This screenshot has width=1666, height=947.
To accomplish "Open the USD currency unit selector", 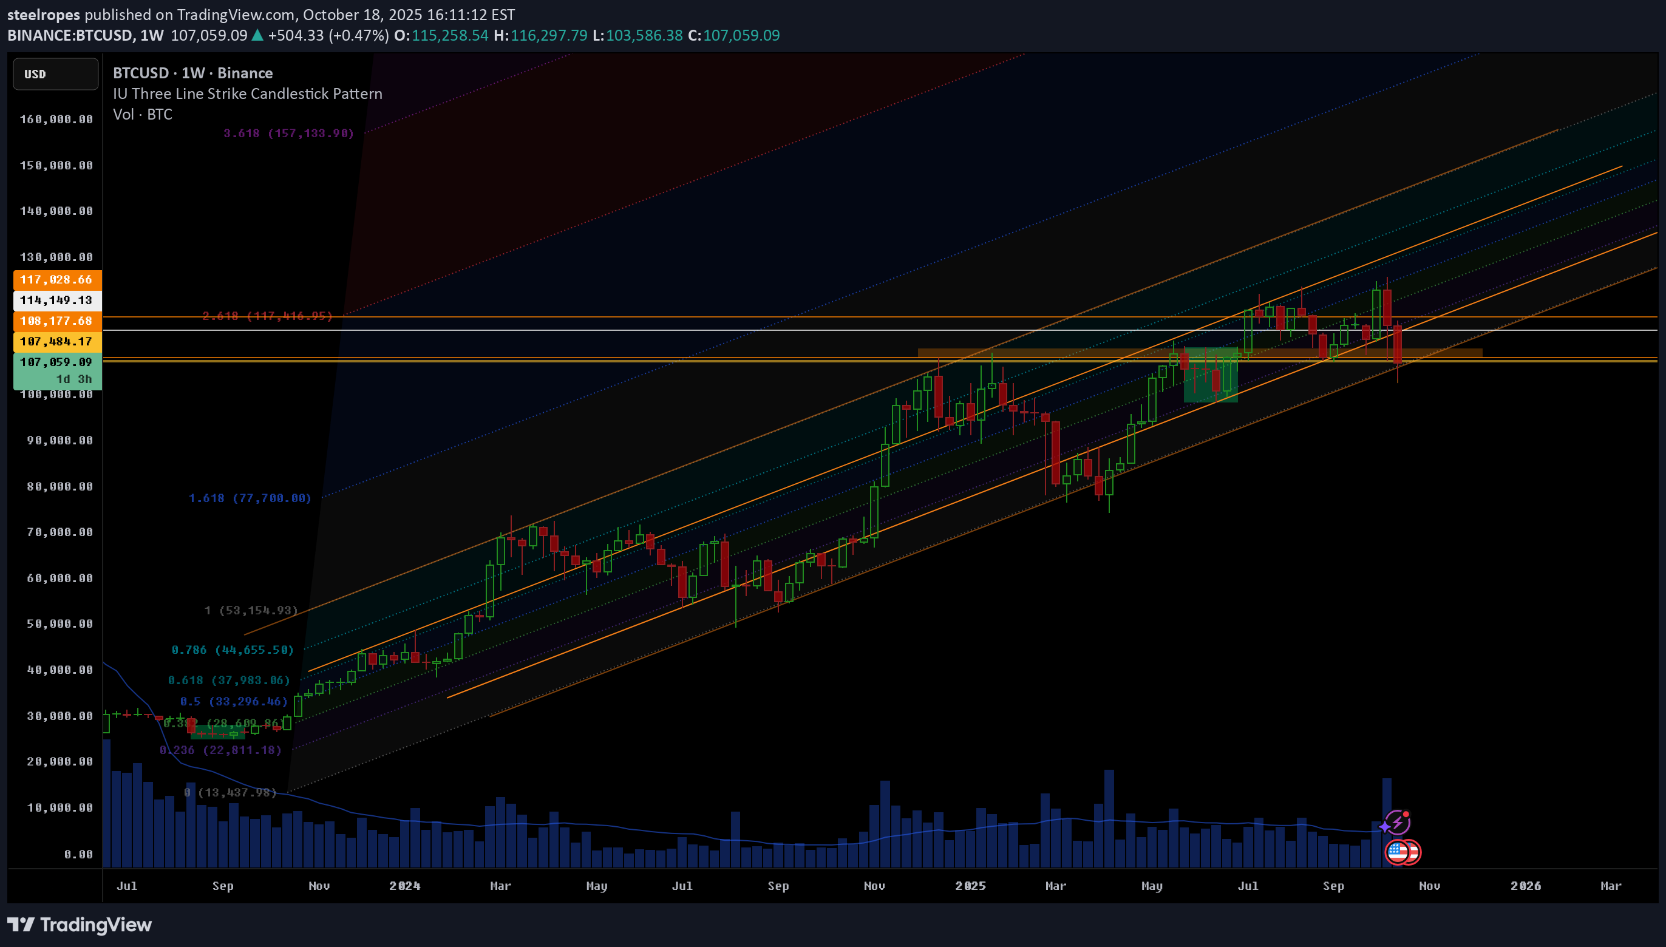I will click(55, 73).
